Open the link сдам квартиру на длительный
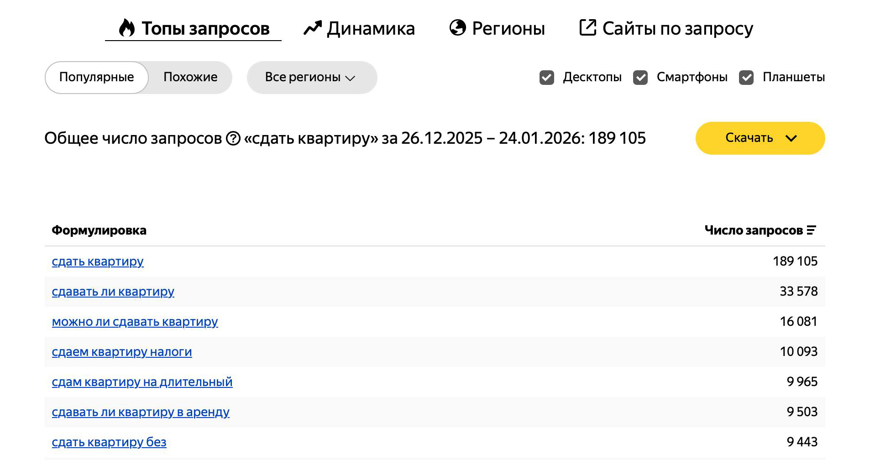Screen dimensions: 870x460 [x=142, y=382]
